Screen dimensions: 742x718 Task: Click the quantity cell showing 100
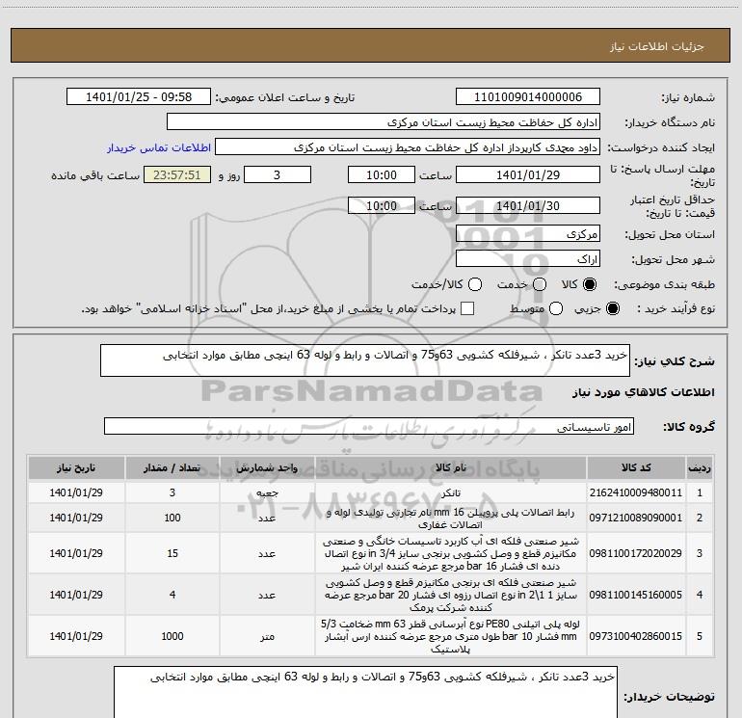point(172,518)
